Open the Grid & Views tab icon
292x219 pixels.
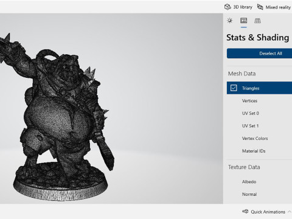pos(257,21)
